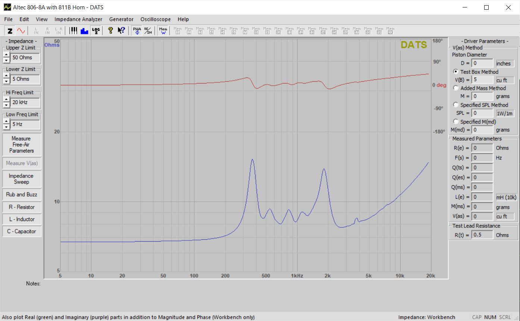Click the combined L R IN toolbar icon
The image size is (520, 321).
(59, 31)
